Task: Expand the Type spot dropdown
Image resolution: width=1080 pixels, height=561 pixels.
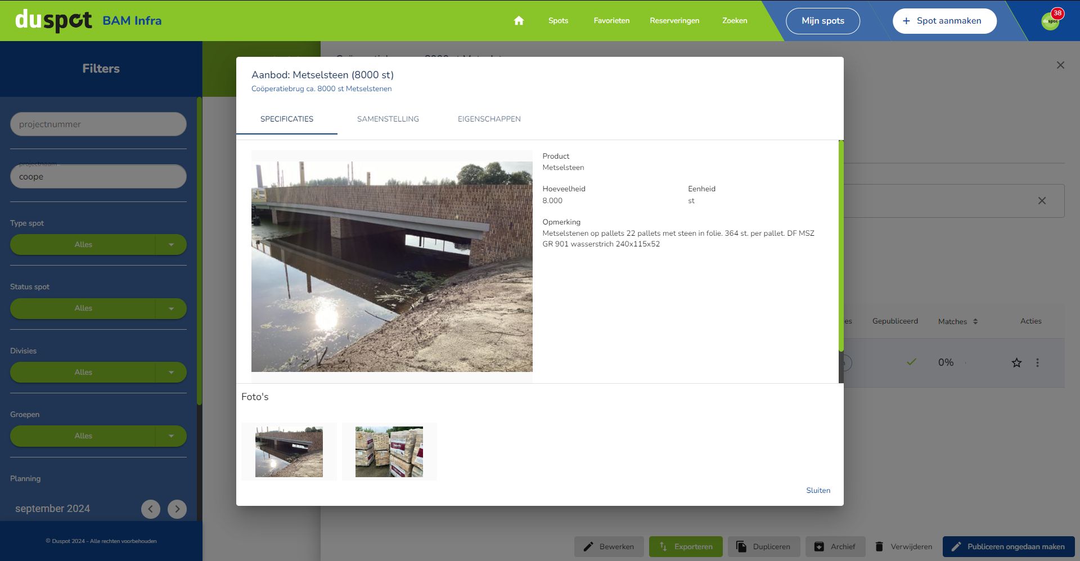Action: [171, 245]
